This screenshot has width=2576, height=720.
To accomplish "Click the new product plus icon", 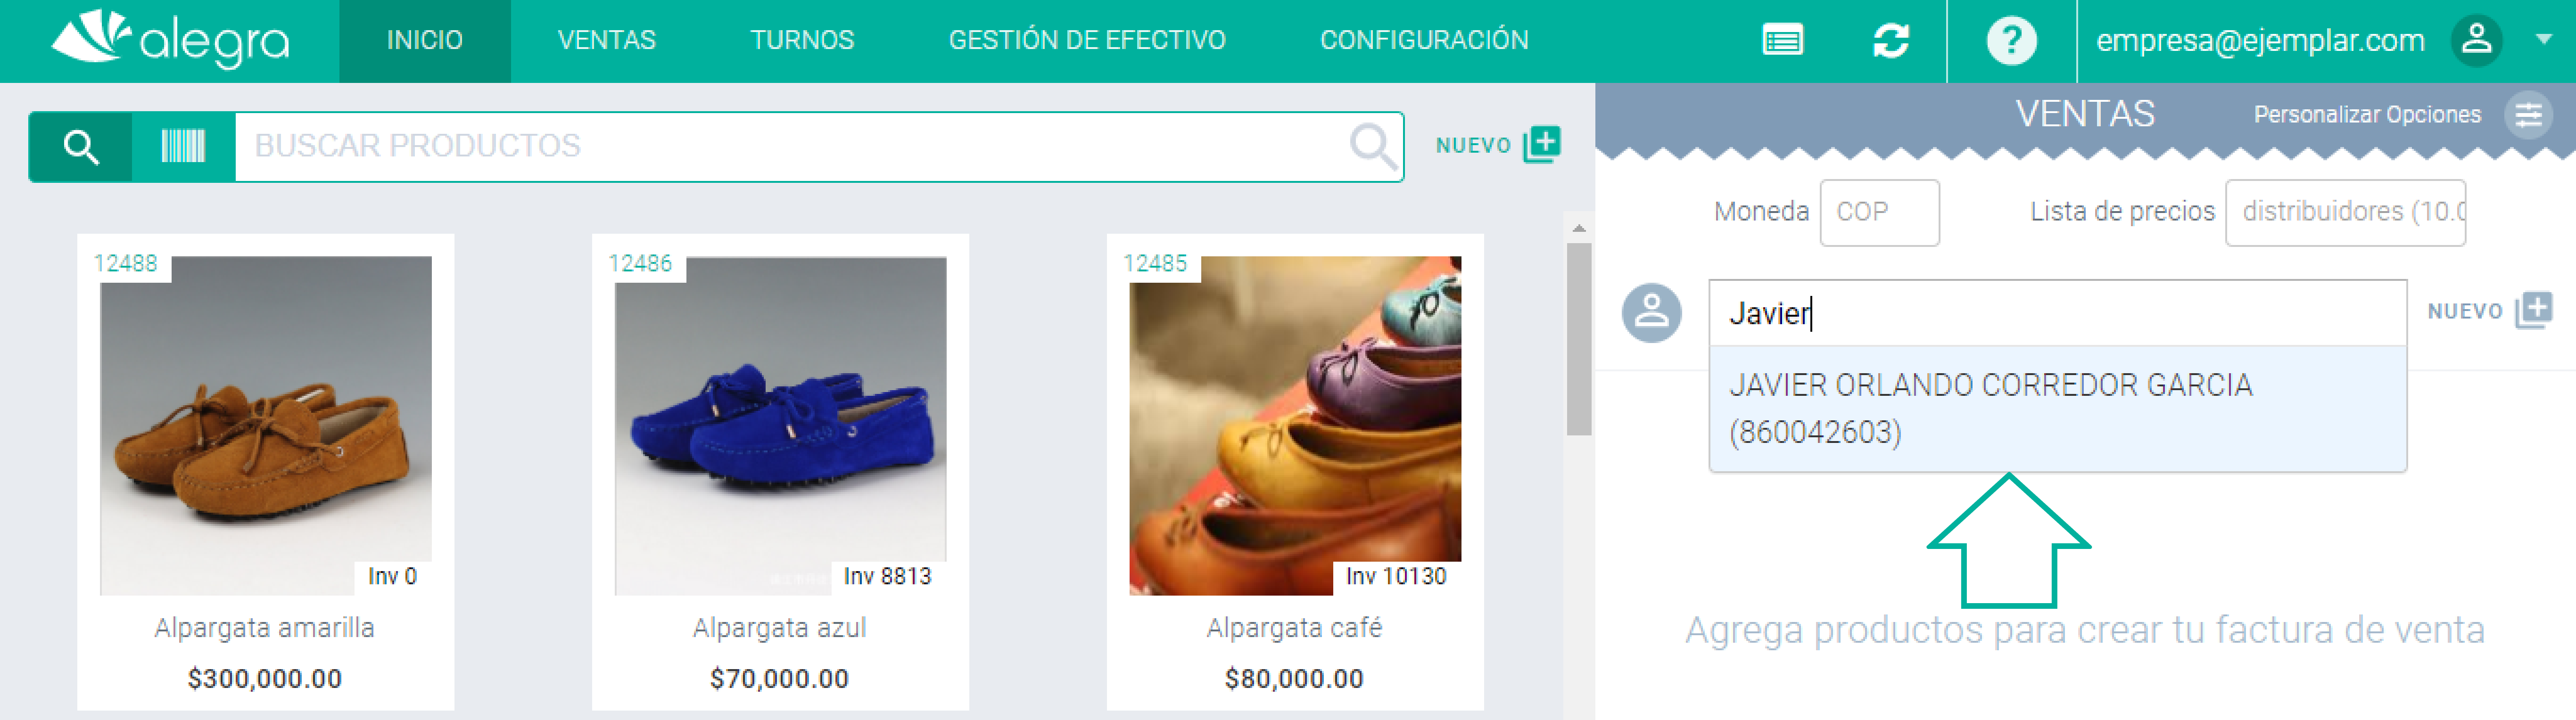I will tap(1541, 145).
